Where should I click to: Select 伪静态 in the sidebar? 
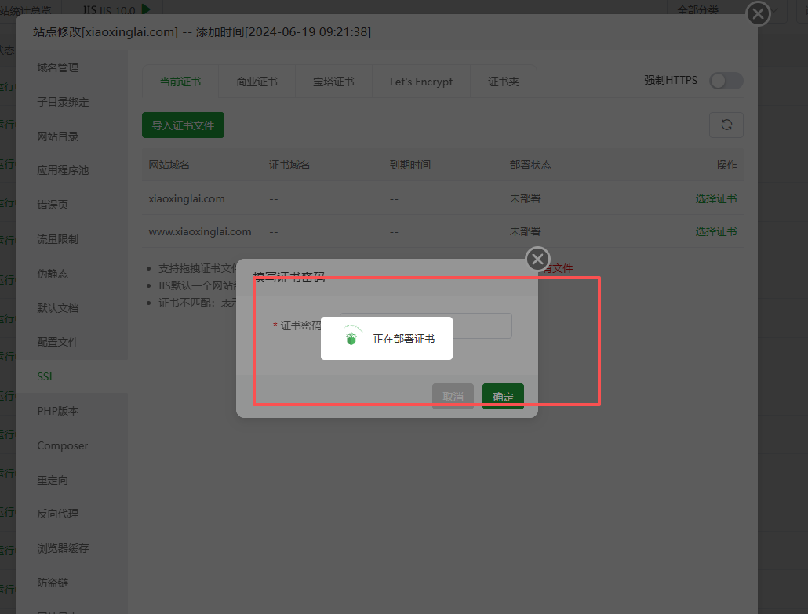(x=53, y=274)
